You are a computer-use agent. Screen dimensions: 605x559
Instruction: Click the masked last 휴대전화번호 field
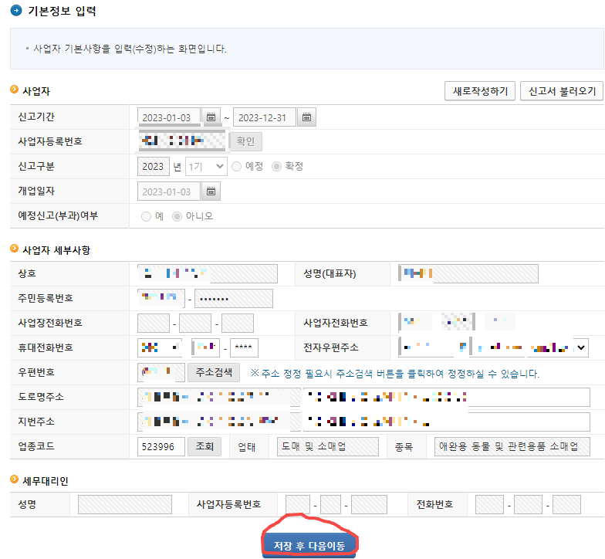click(x=244, y=347)
